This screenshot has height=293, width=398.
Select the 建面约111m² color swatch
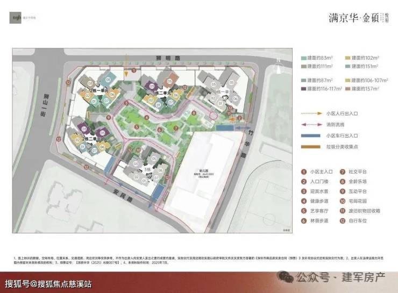click(x=303, y=67)
